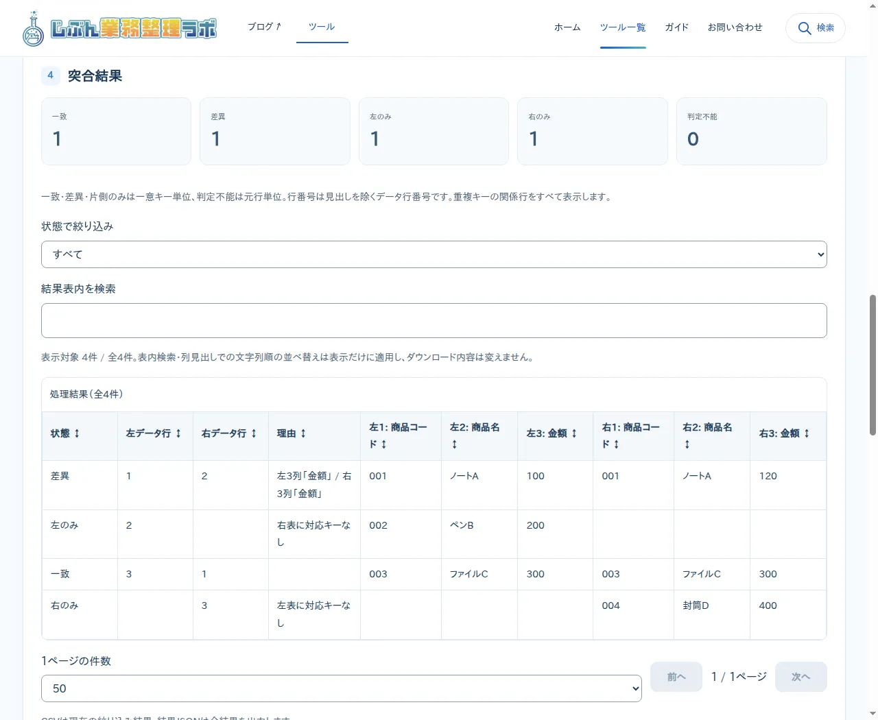The image size is (878, 720).
Task: Click the 処理結果（全4件） table caption
Action: point(86,394)
